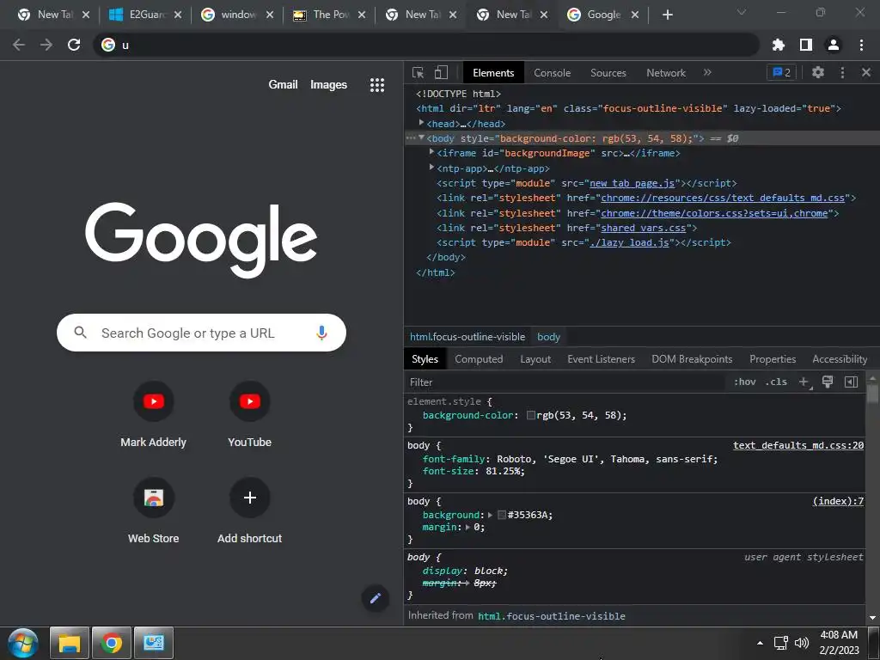This screenshot has height=660, width=880.
Task: Open Gmail link on new tab page
Action: coord(283,85)
